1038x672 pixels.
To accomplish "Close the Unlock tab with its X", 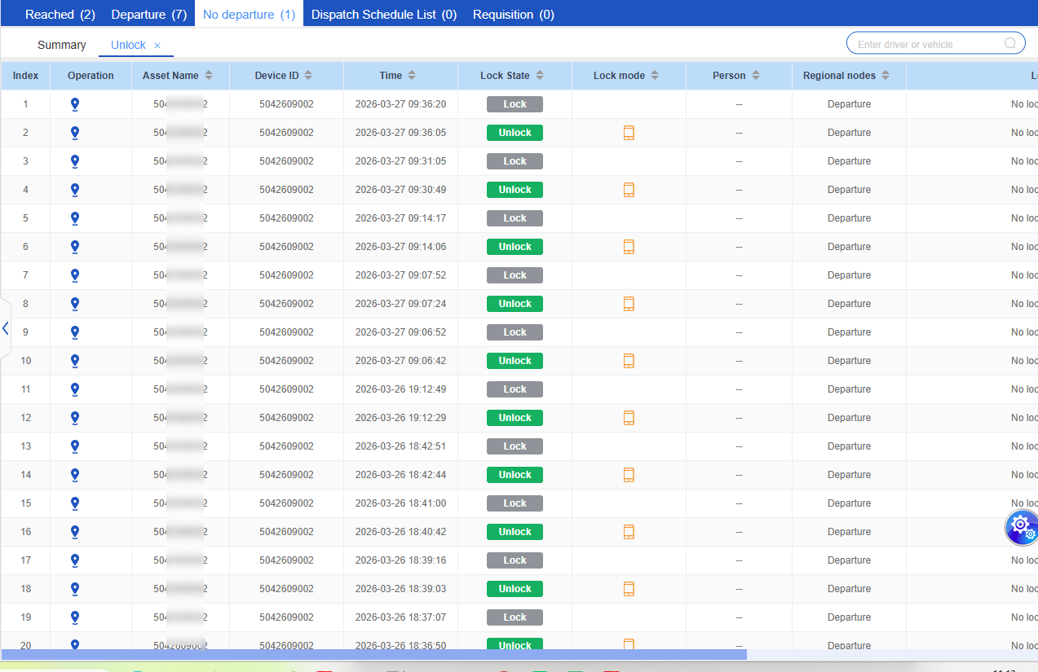I will point(157,46).
